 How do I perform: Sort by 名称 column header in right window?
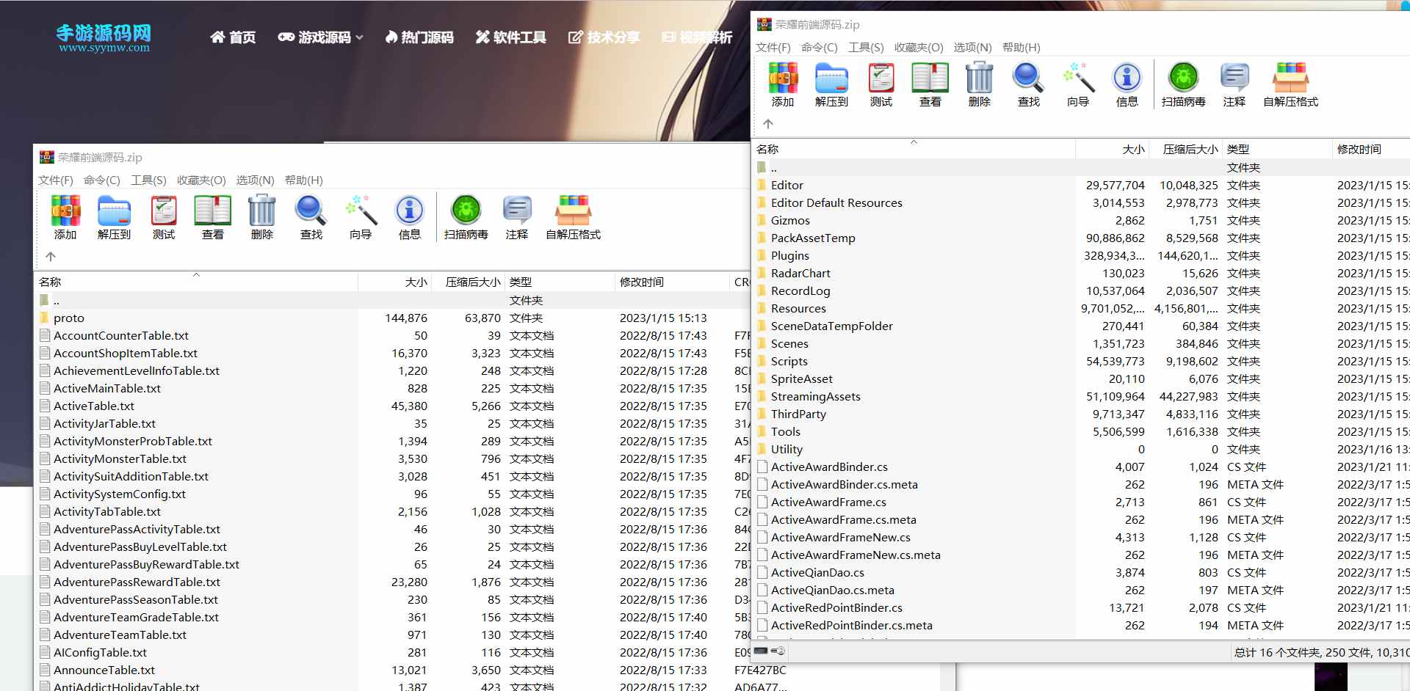(767, 149)
